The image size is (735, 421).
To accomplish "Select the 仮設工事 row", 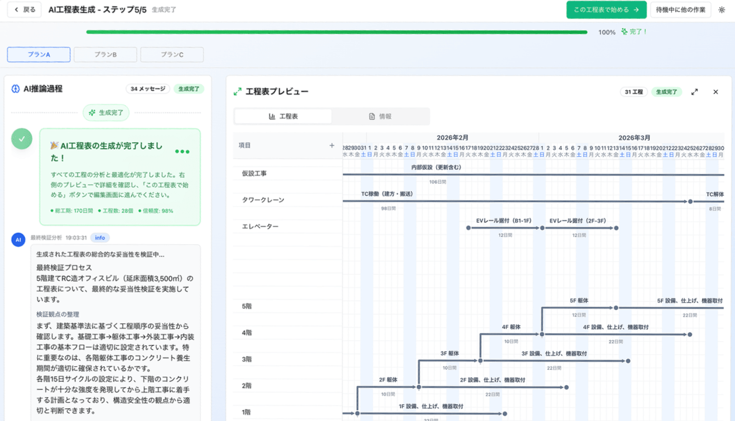I will coord(288,174).
